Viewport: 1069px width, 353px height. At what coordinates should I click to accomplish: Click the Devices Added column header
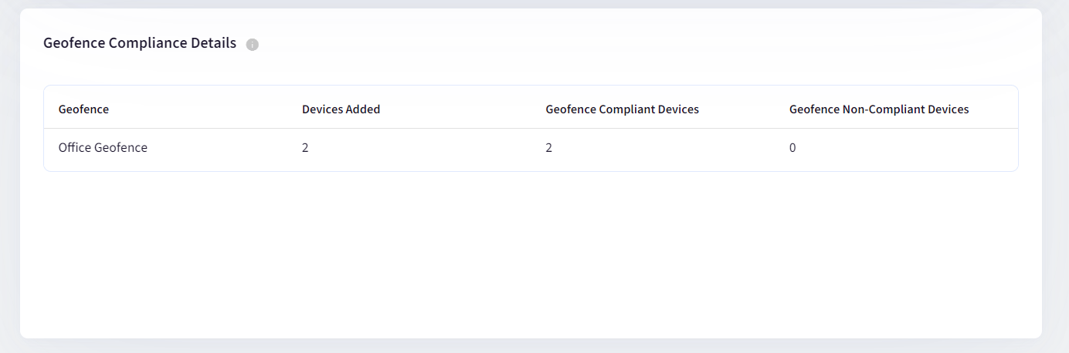(x=341, y=109)
